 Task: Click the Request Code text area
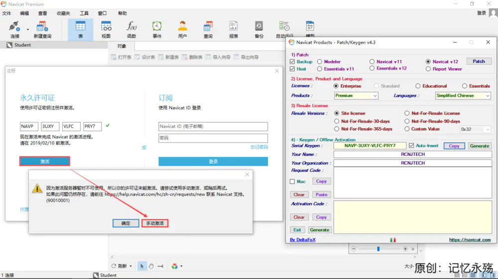pyautogui.click(x=412, y=183)
